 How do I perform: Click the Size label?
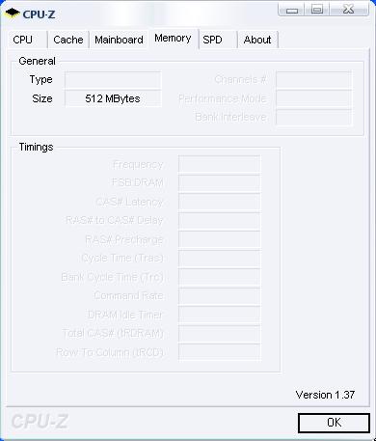click(x=42, y=98)
